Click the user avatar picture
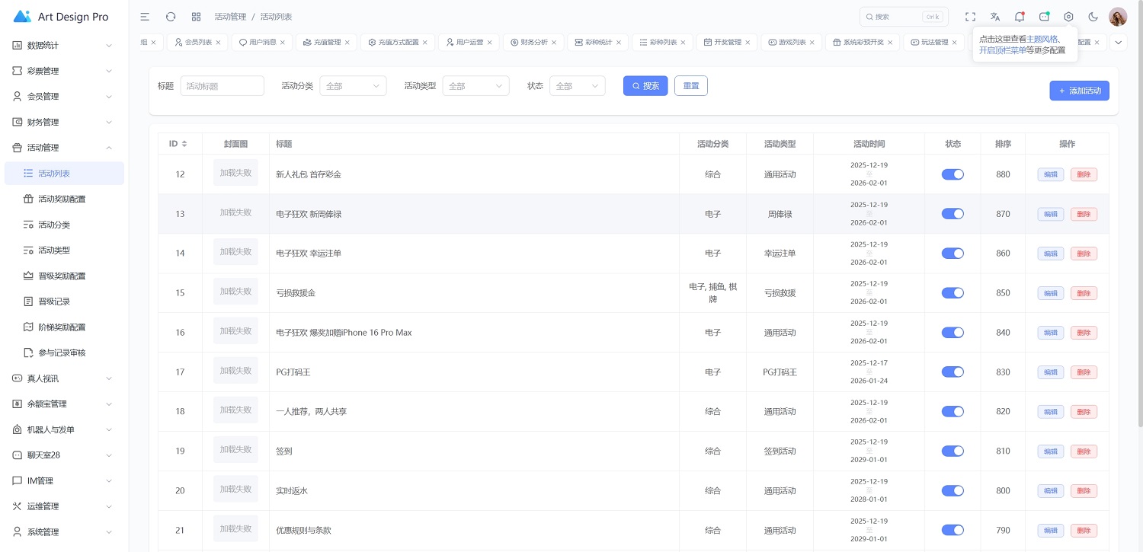This screenshot has height=552, width=1143. (x=1117, y=17)
